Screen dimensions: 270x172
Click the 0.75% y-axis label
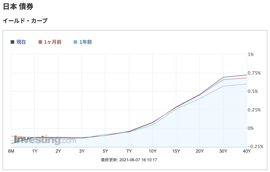point(254,73)
